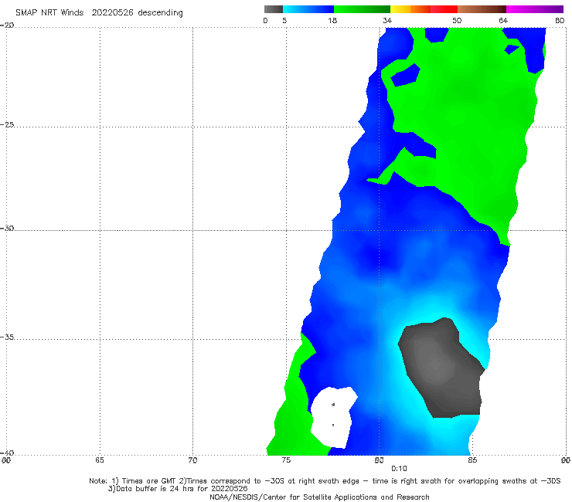Click the green segment of the colorbar

tap(363, 9)
